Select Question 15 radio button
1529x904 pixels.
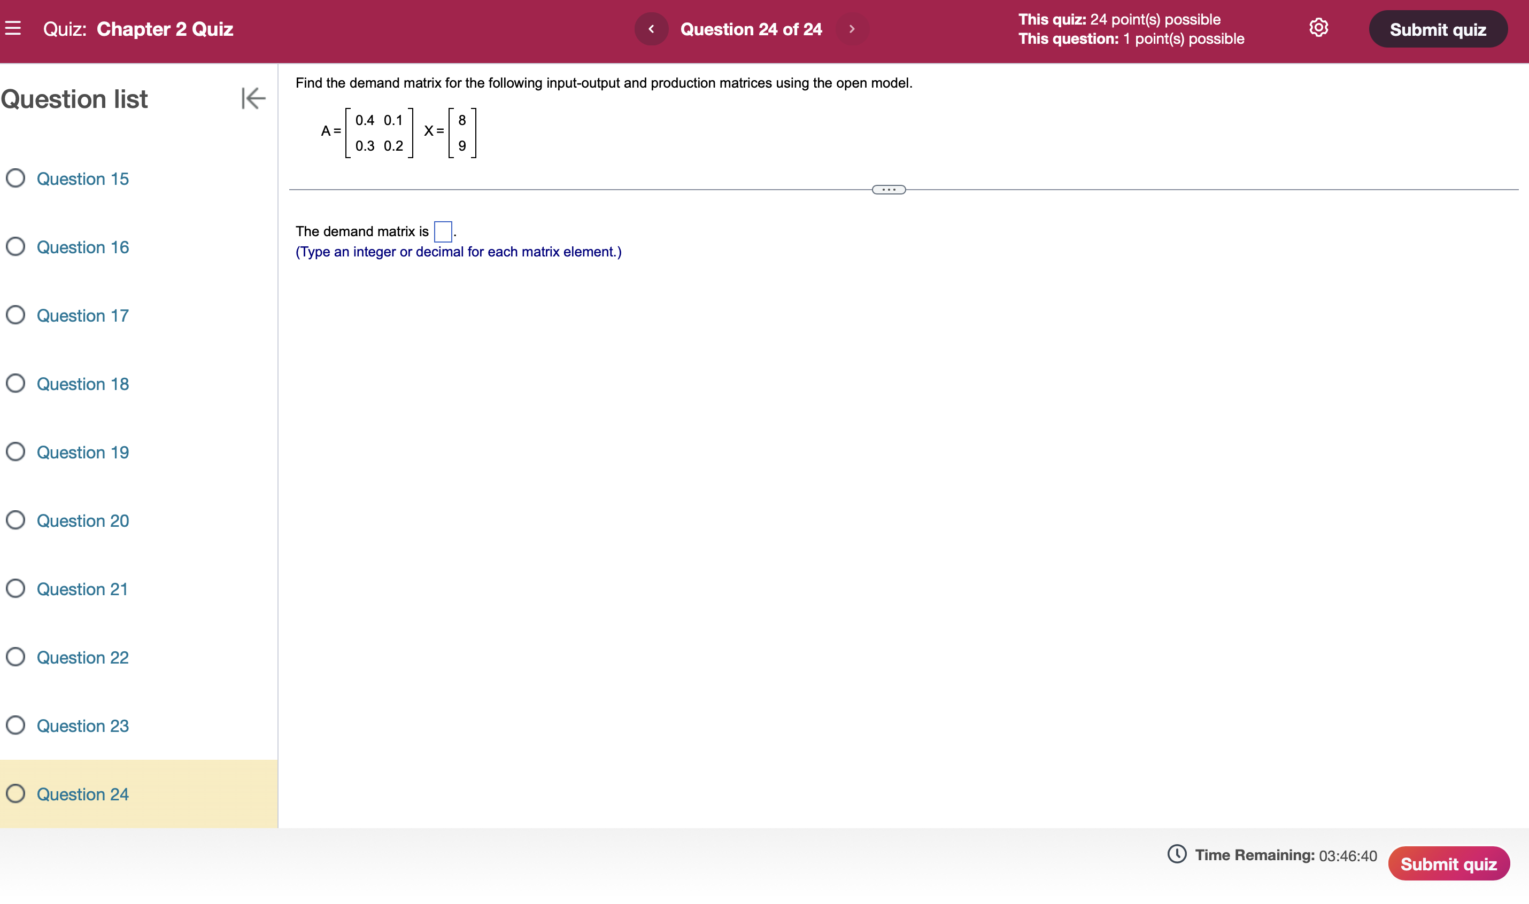coord(16,178)
